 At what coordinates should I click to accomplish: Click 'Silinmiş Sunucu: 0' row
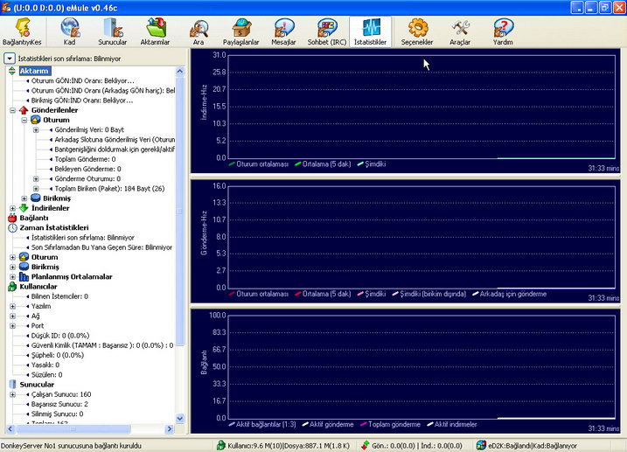pos(57,414)
